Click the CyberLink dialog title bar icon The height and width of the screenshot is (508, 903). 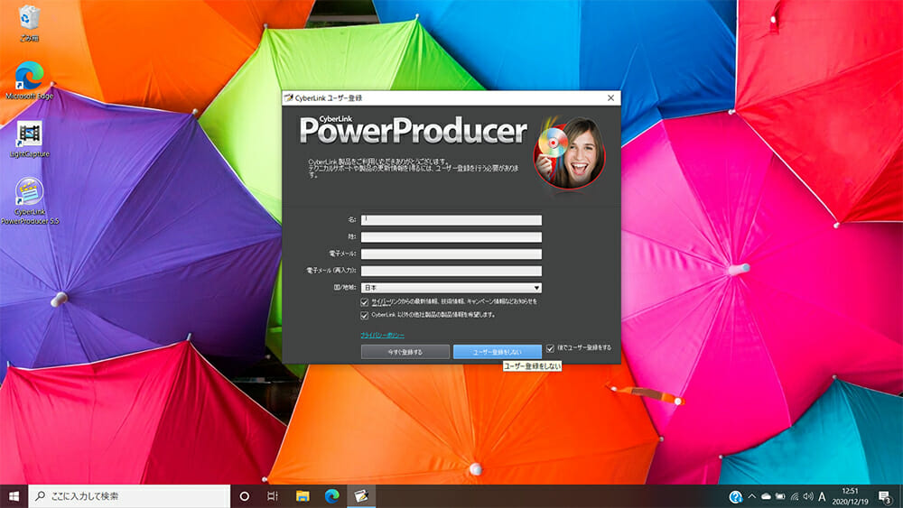(x=289, y=97)
